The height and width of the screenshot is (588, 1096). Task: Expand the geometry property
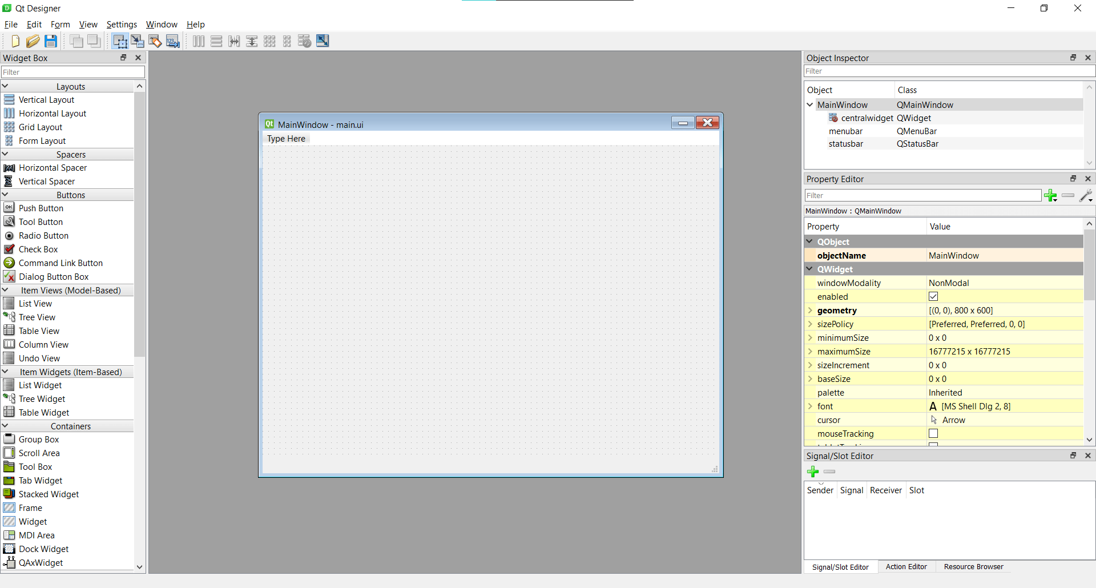810,310
